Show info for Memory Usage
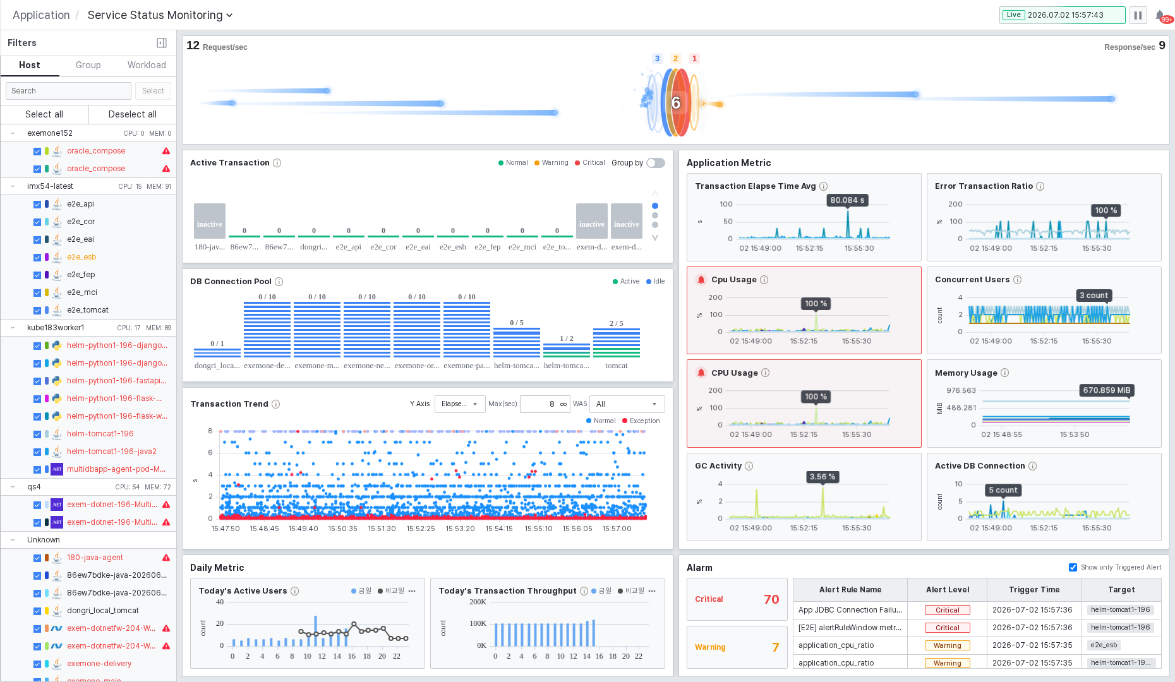 pyautogui.click(x=1005, y=373)
